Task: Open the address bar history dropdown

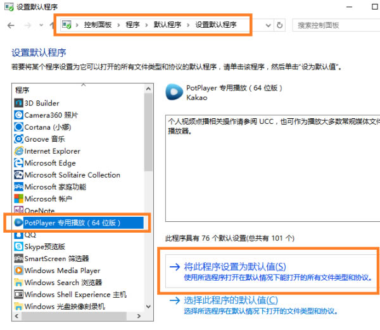Action: pyautogui.click(x=268, y=25)
